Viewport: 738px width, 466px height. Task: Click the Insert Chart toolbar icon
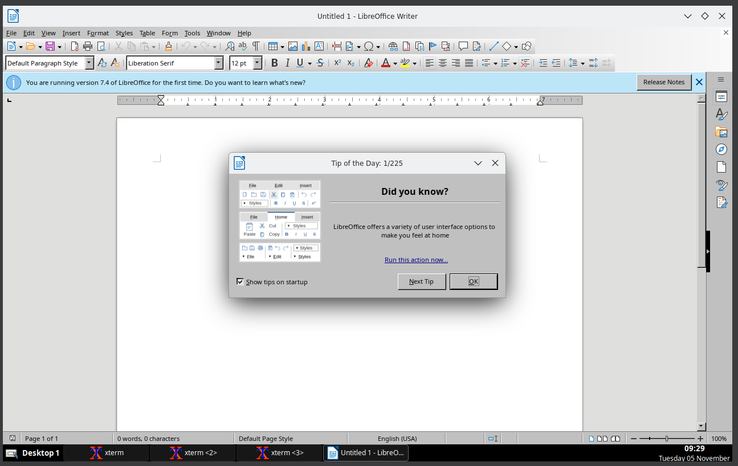(305, 46)
